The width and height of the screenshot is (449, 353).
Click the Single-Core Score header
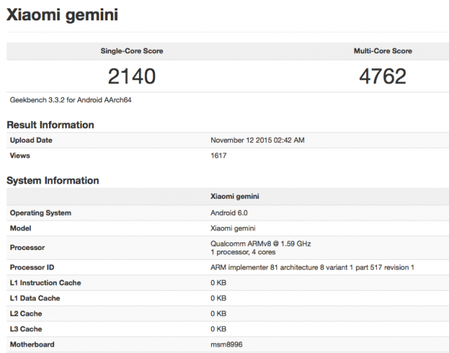tap(132, 51)
